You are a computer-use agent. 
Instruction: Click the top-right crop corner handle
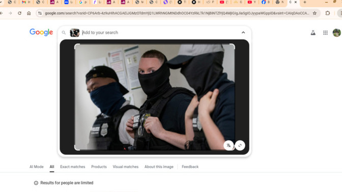(x=233, y=46)
